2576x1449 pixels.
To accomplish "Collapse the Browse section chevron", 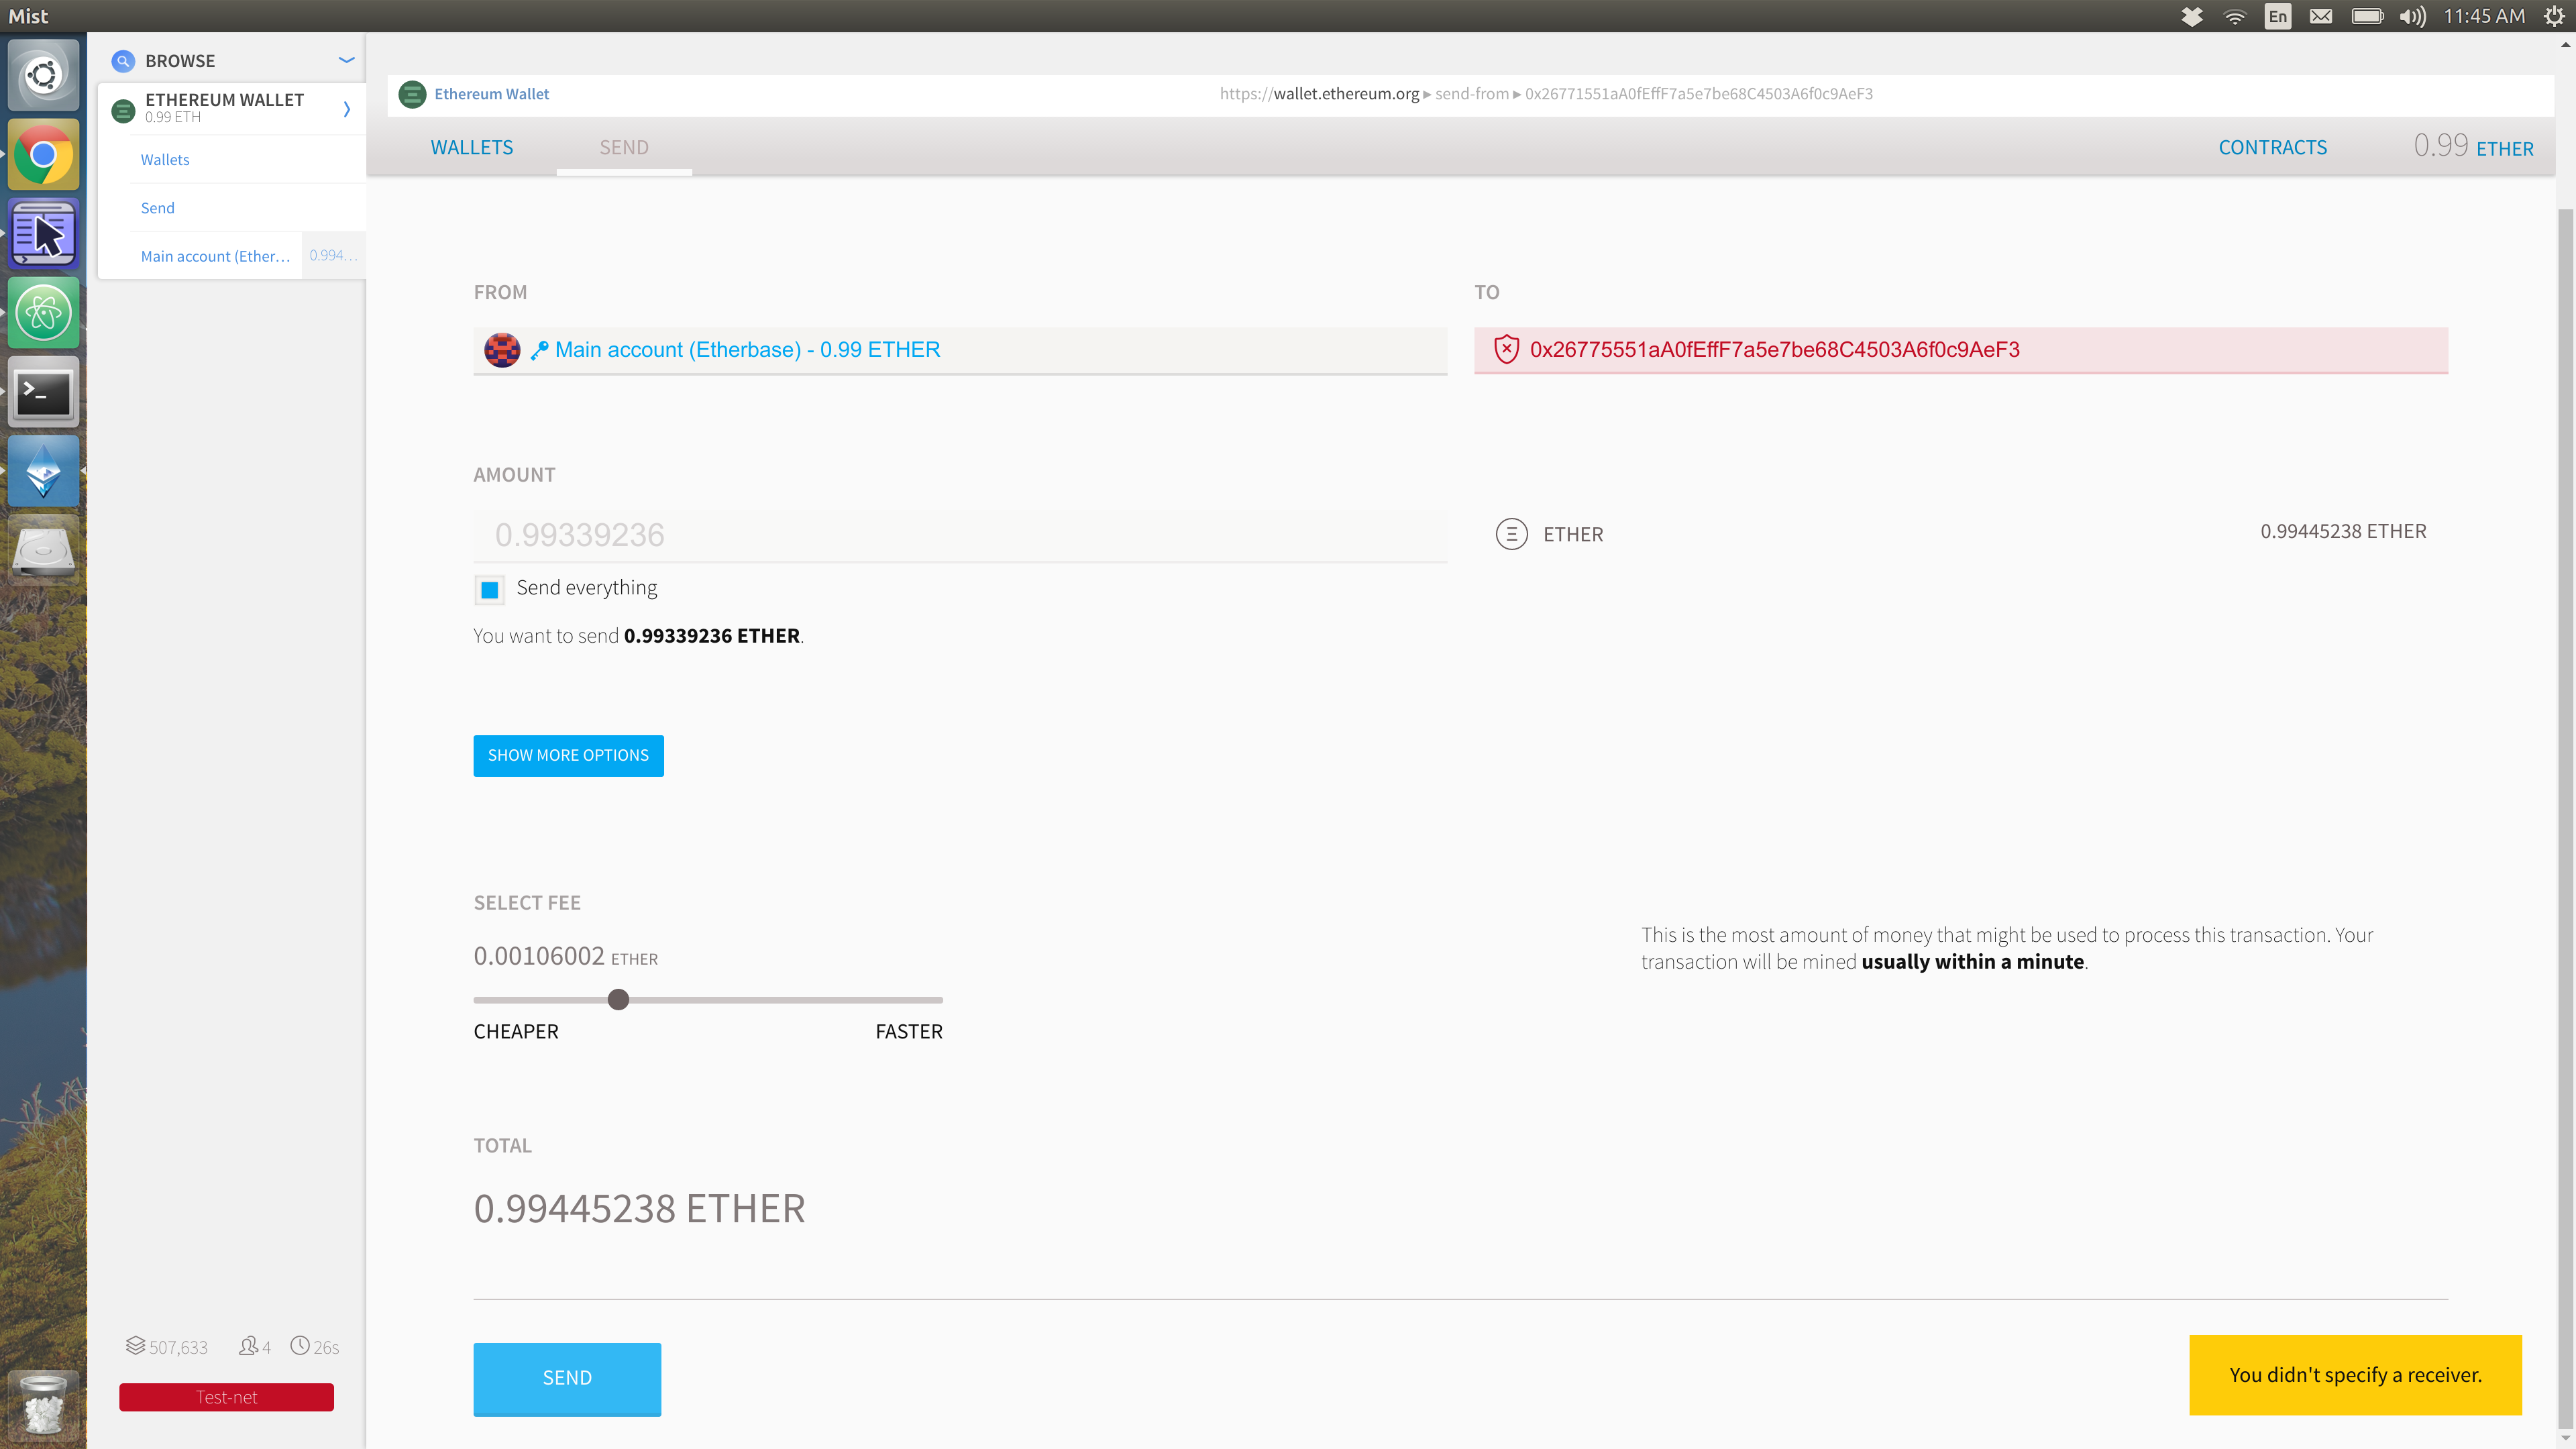I will point(346,60).
